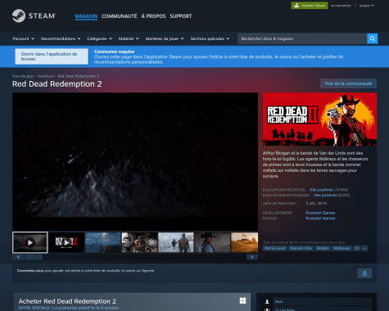
Task: Click the OFFRE SPÉCIALE promotion text
Action: pos(69,308)
